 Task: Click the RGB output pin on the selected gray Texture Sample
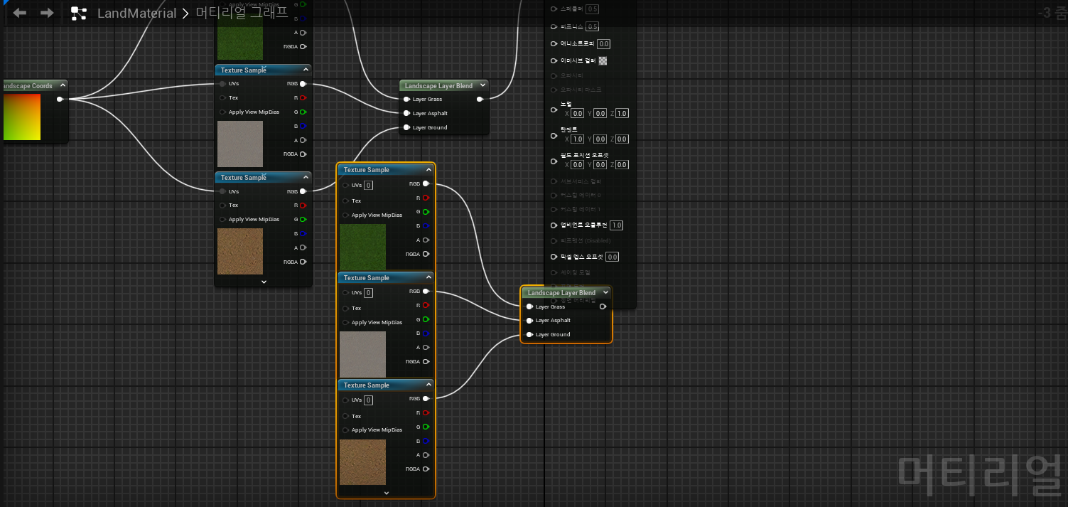coord(426,291)
